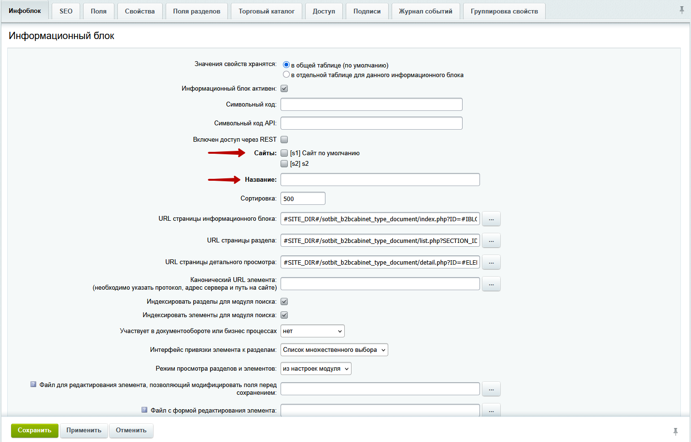Open browse dialog for section page URL

click(x=491, y=240)
